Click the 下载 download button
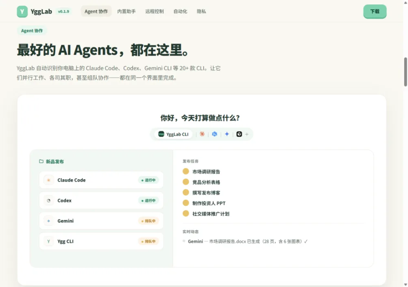 (x=375, y=11)
